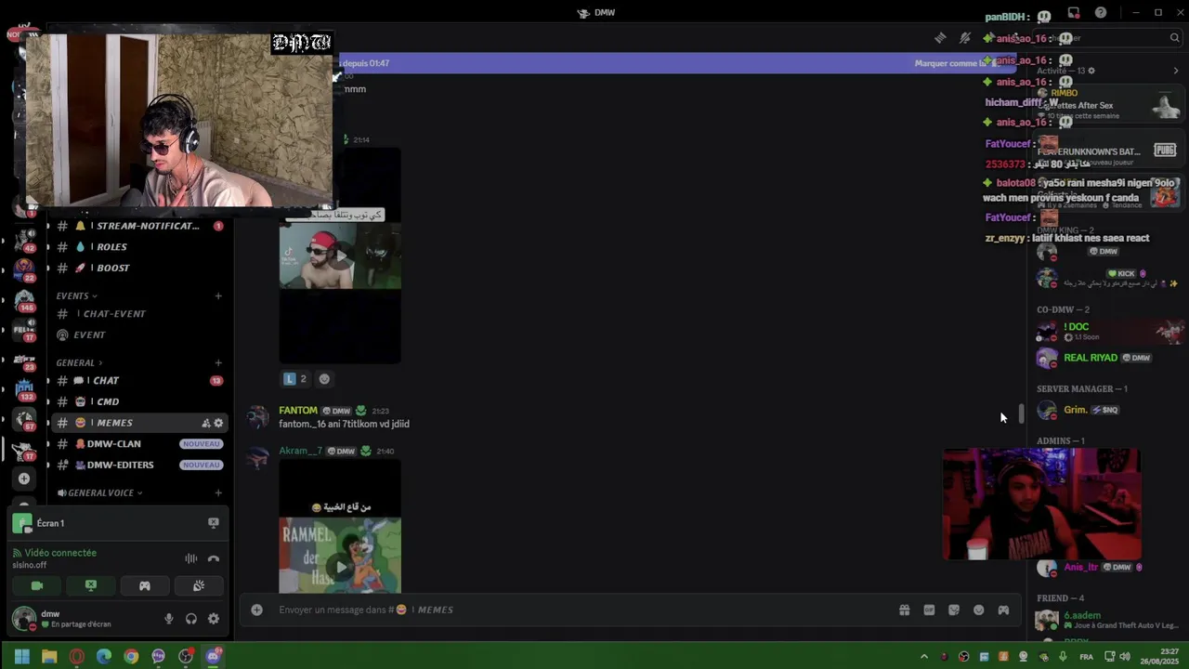Disconnect from the voice channel
Viewport: 1189px width, 669px height.
click(x=214, y=558)
